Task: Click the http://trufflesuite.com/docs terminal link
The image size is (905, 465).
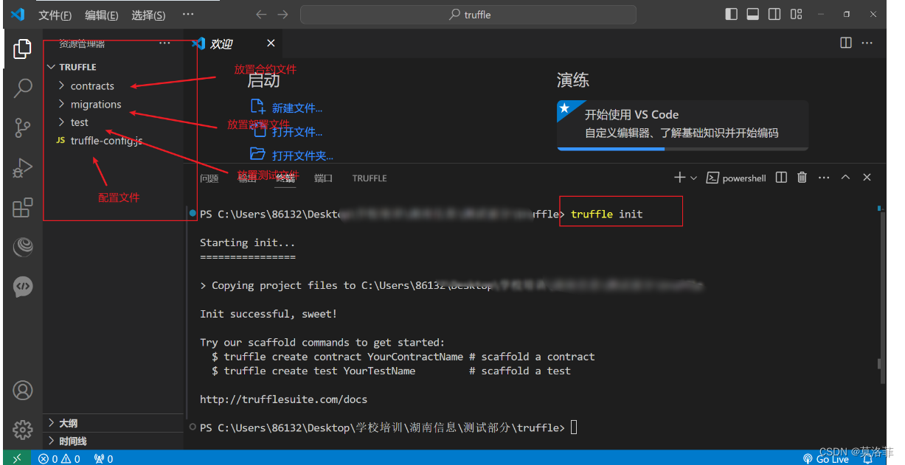Action: point(283,399)
